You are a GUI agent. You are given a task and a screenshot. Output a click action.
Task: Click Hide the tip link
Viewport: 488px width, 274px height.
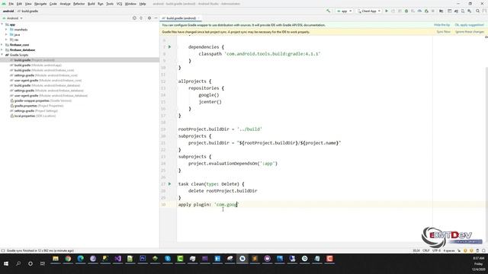pyautogui.click(x=441, y=25)
